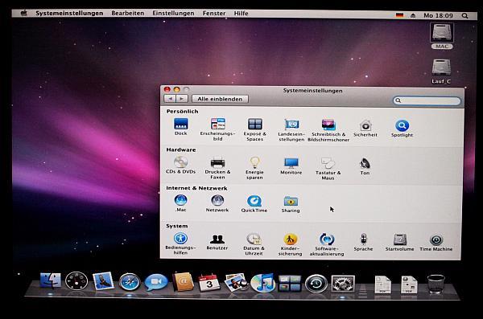The image size is (483, 319).
Task: Open Tastatur & Maus preferences
Action: coord(328,169)
